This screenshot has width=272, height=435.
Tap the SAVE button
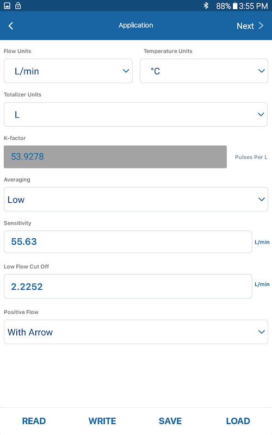170,421
